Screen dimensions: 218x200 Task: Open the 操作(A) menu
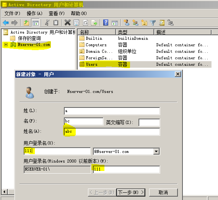[34, 13]
